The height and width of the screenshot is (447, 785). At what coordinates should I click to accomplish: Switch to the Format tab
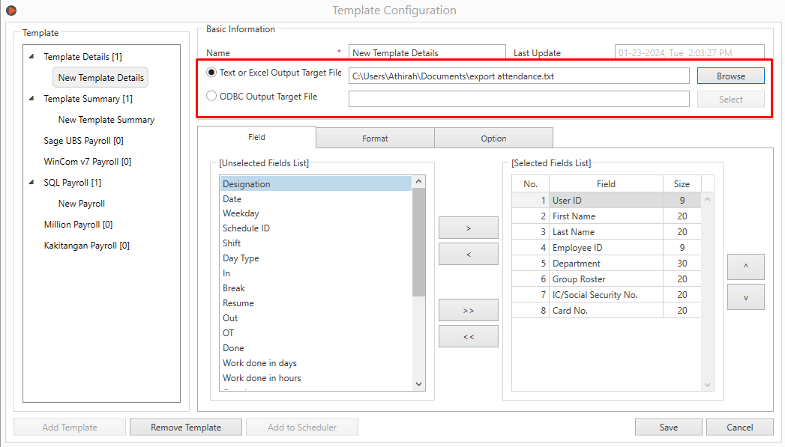tap(375, 139)
